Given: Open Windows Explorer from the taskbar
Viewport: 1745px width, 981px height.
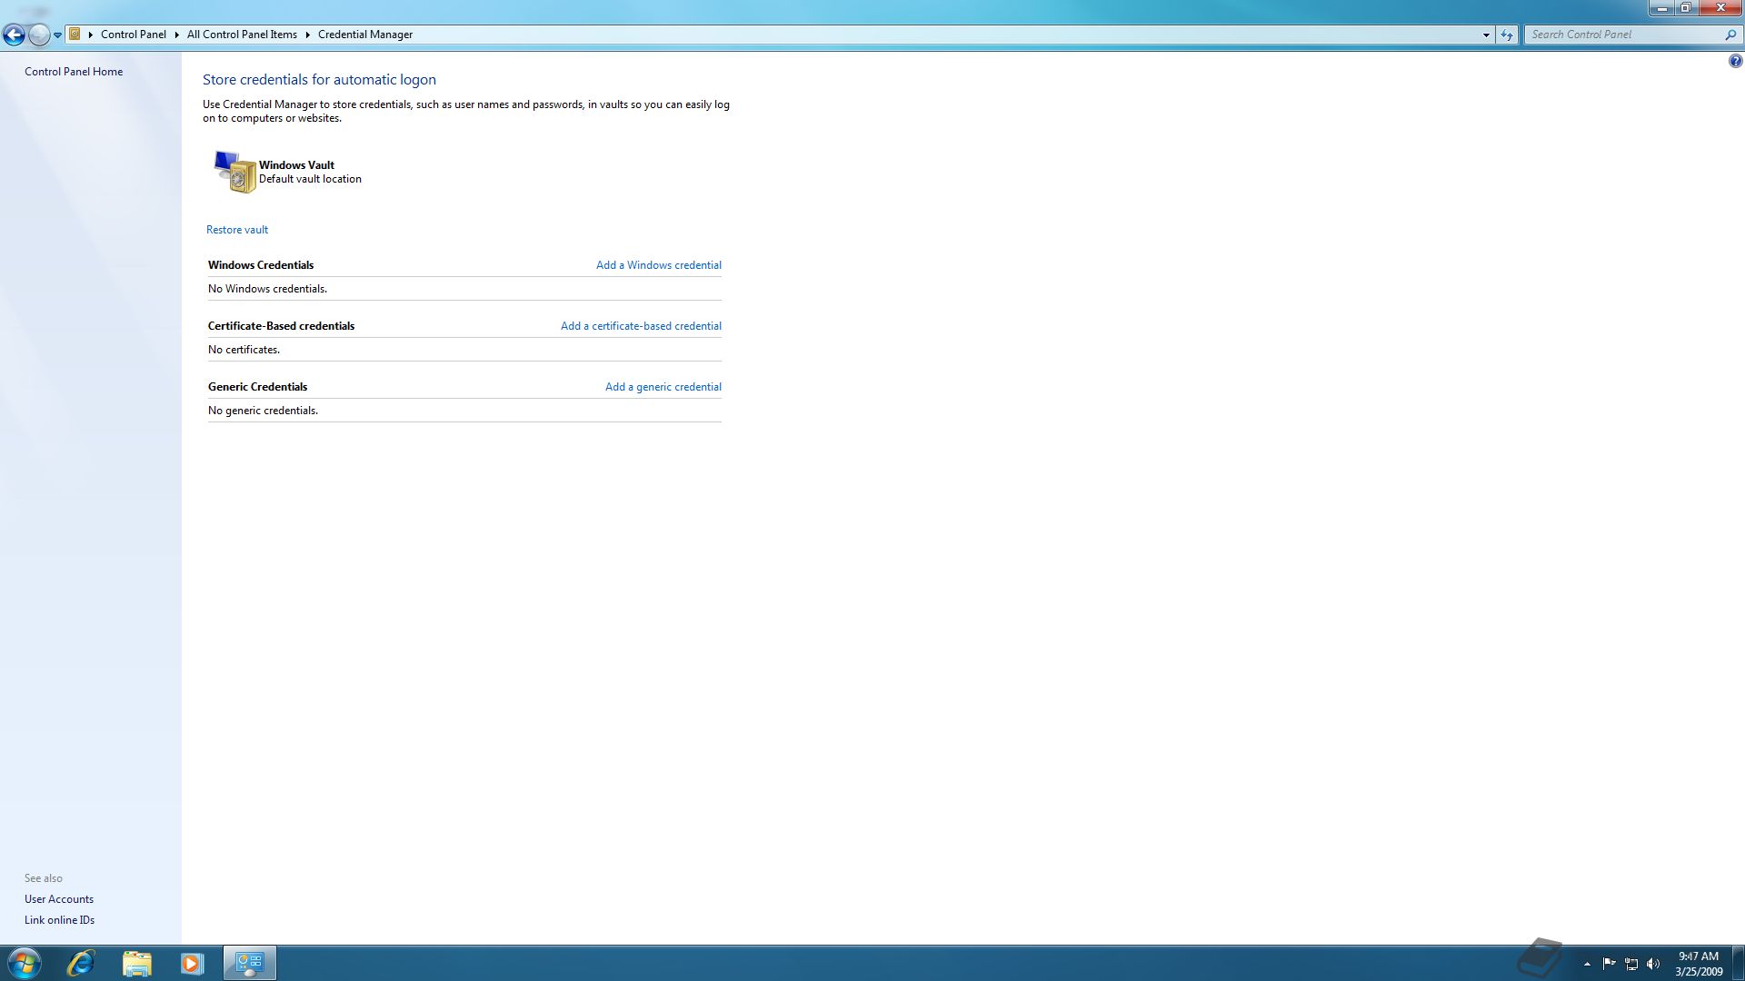Looking at the screenshot, I should pos(136,963).
